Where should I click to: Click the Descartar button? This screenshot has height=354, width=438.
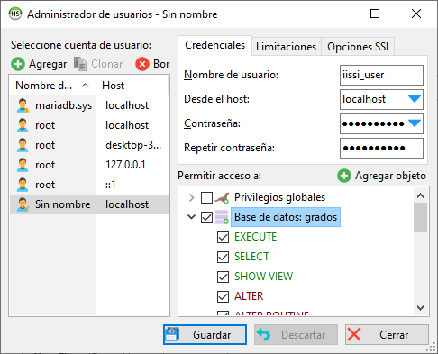coord(297,334)
